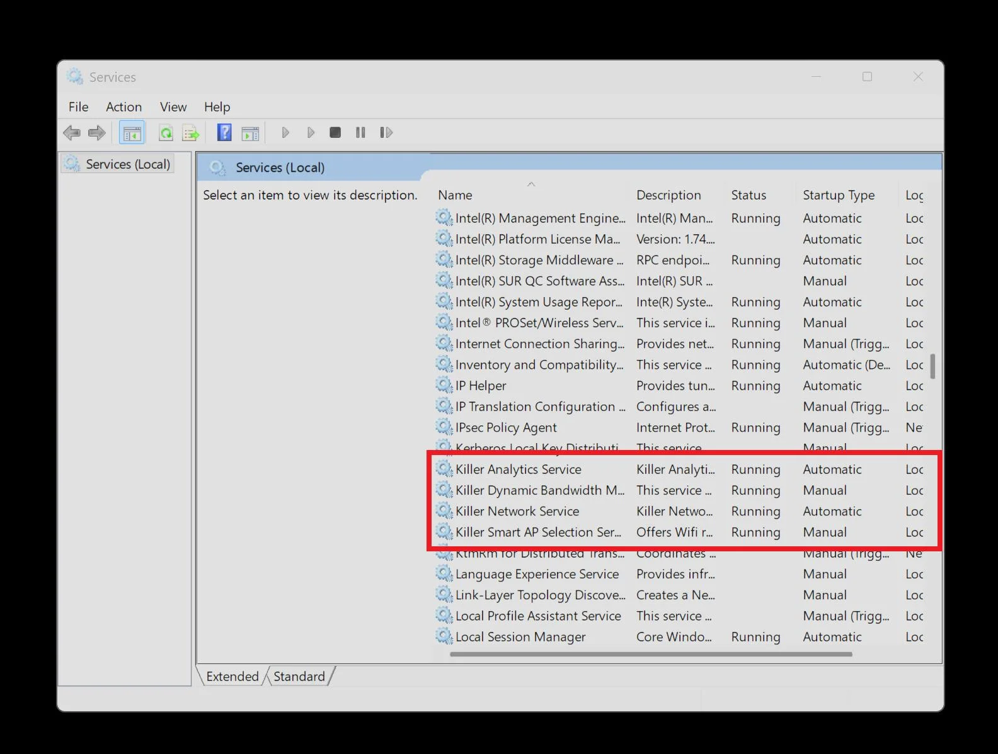This screenshot has width=998, height=754.
Task: Open the Help menu
Action: [217, 107]
